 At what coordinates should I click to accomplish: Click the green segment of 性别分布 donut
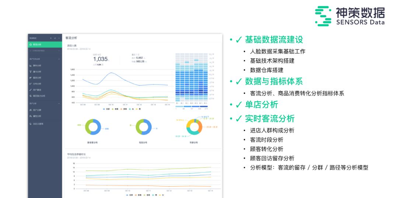[139, 126]
